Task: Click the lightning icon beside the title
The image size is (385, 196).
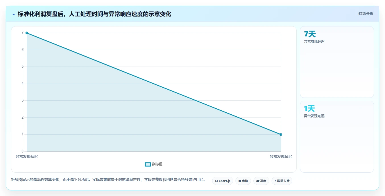Action: point(13,14)
